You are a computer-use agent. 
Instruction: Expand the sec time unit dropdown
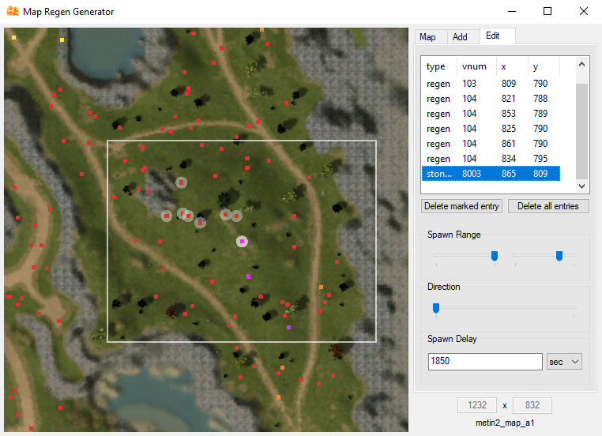pos(564,361)
